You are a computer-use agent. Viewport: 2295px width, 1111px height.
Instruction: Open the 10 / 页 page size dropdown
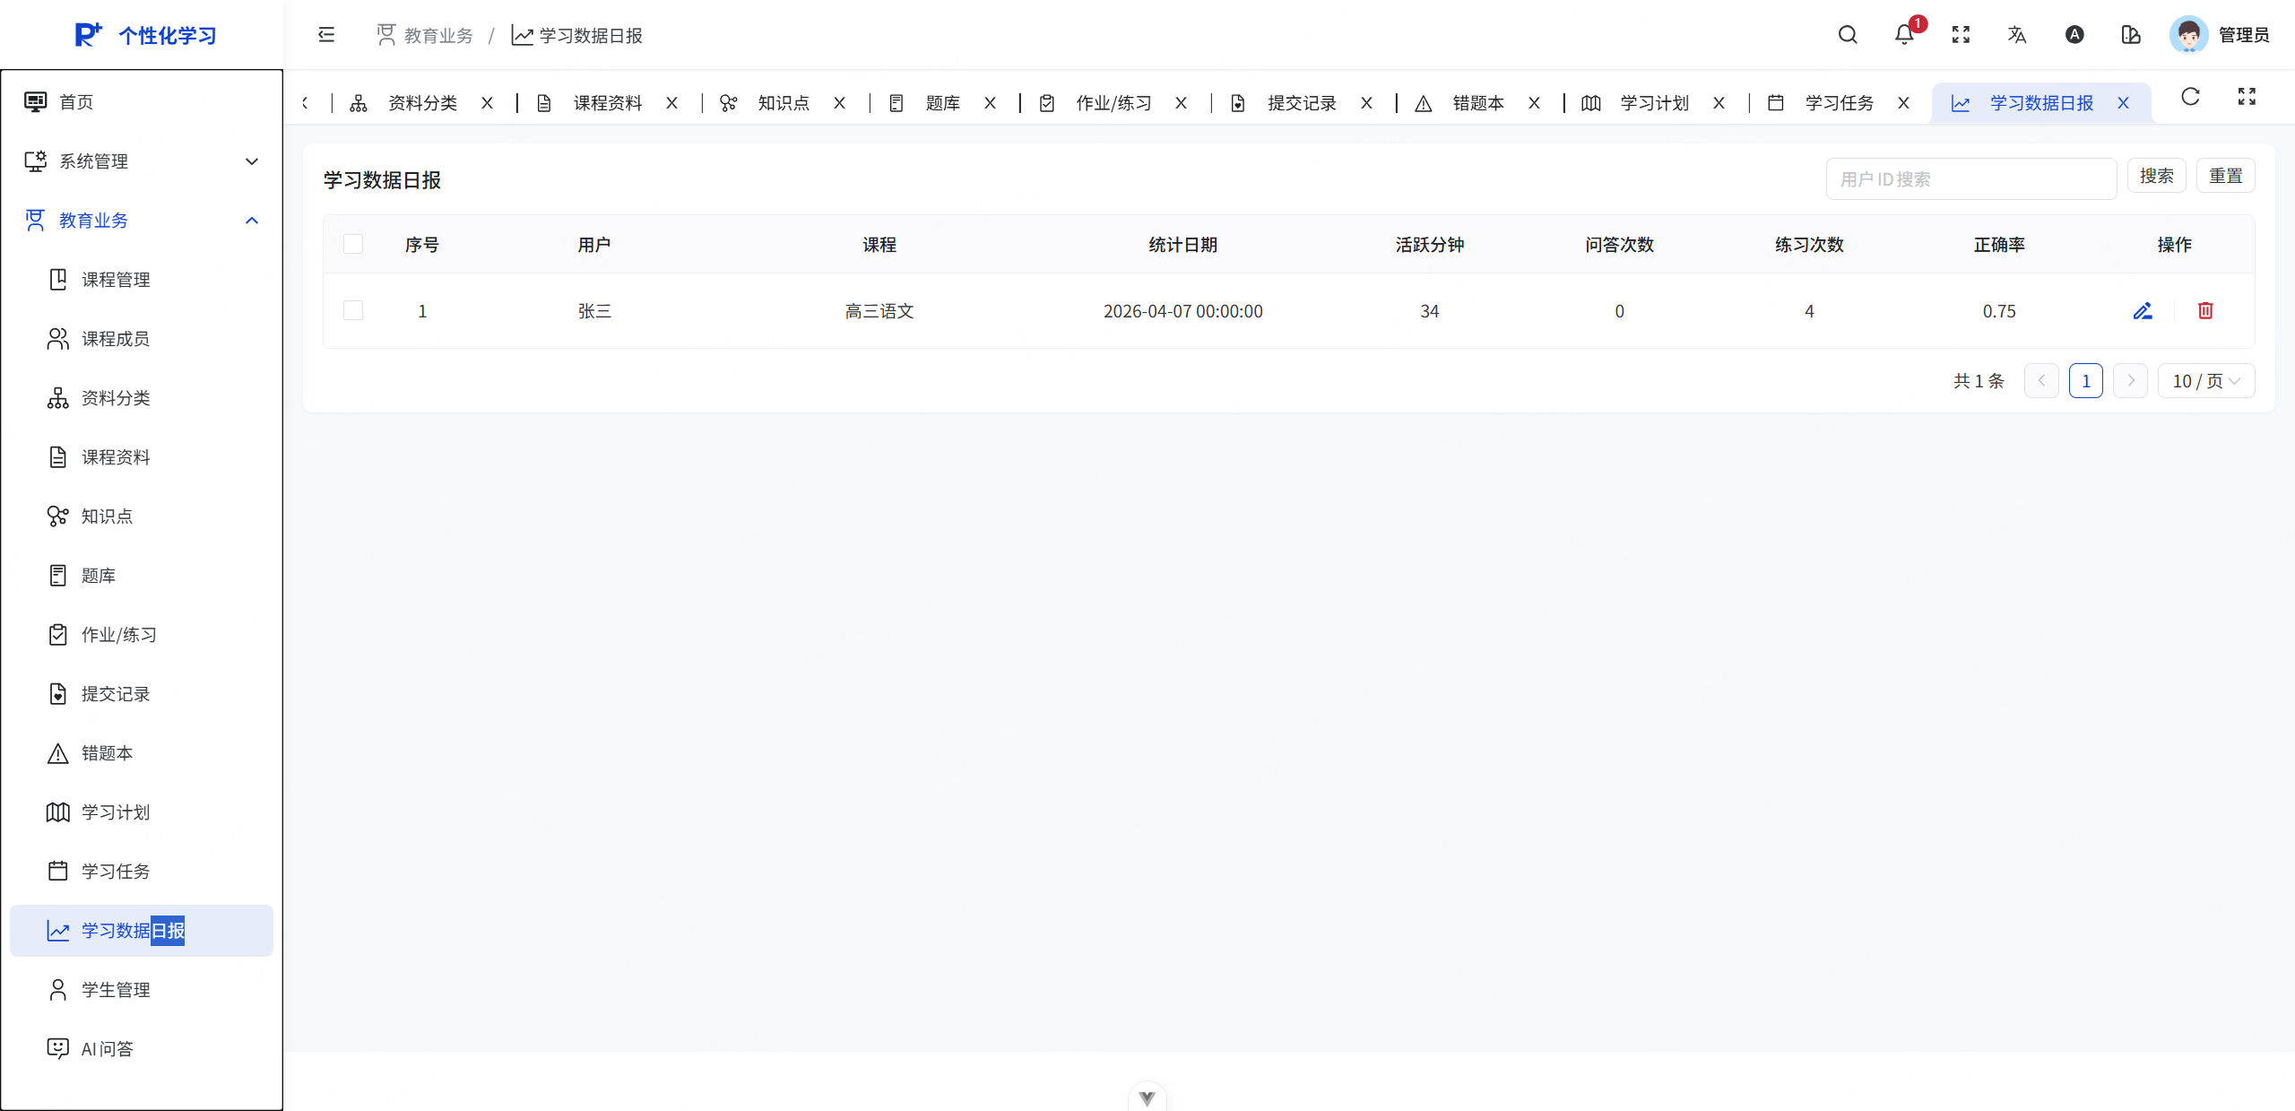tap(2205, 381)
